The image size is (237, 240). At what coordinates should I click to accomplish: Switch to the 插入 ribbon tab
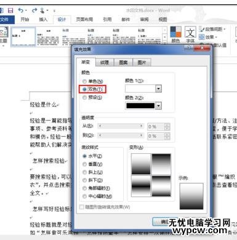43,20
